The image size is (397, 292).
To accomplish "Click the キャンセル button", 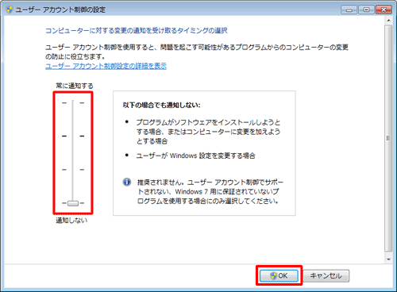I will click(326, 276).
